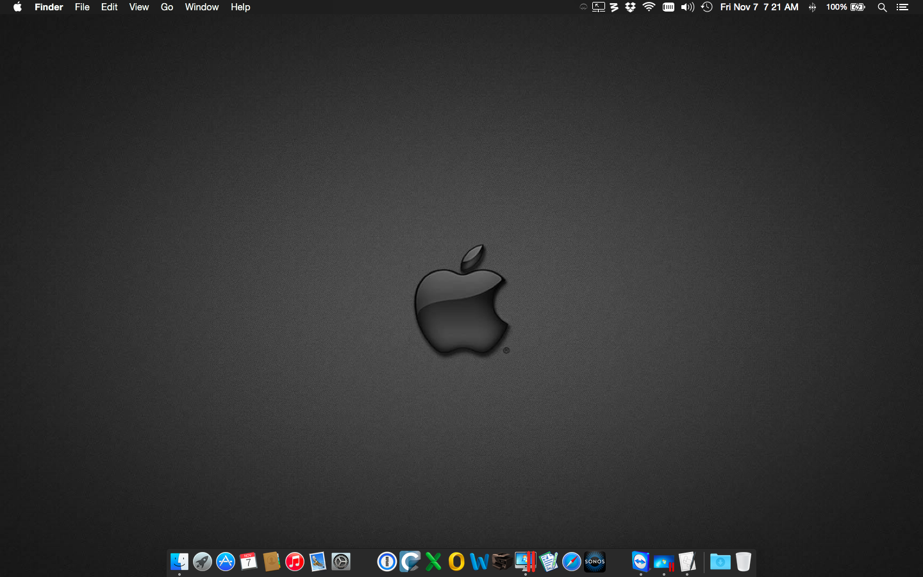Viewport: 923px width, 577px height.
Task: Open the blue C app icon in Dock
Action: (410, 562)
